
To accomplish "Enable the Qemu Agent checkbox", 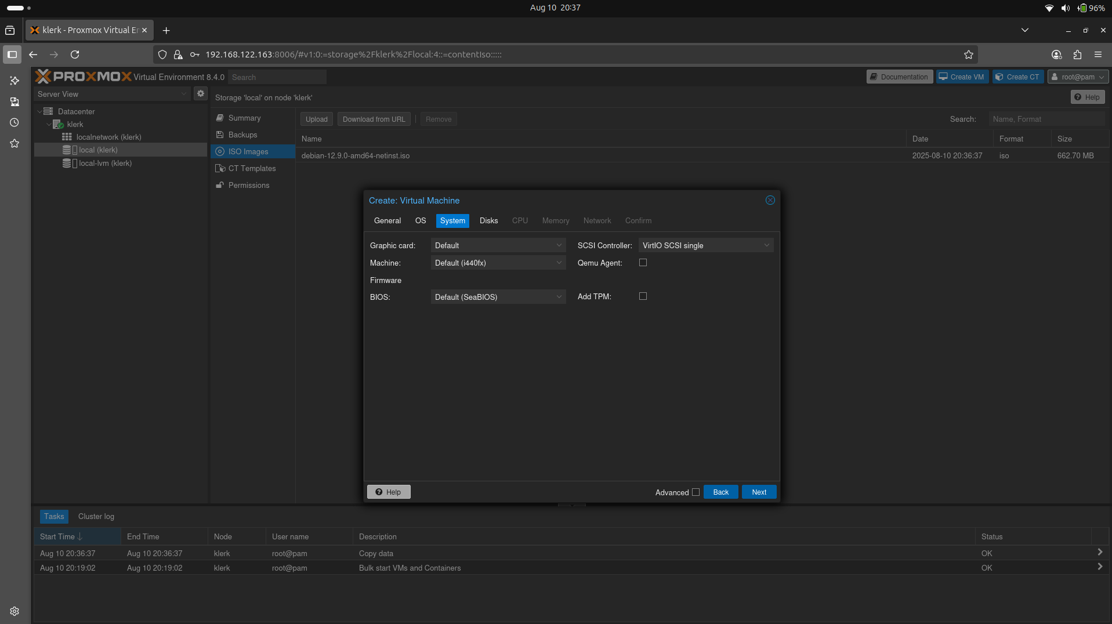I will [x=643, y=263].
